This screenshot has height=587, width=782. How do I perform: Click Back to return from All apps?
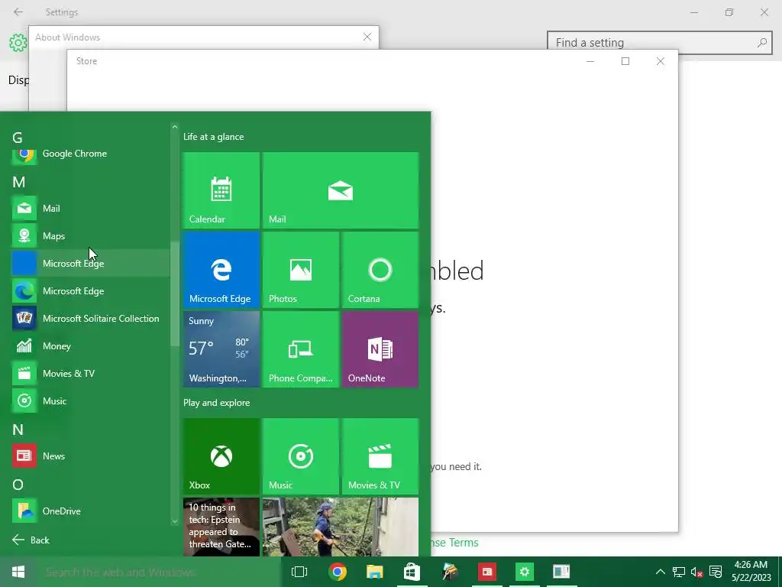31,540
